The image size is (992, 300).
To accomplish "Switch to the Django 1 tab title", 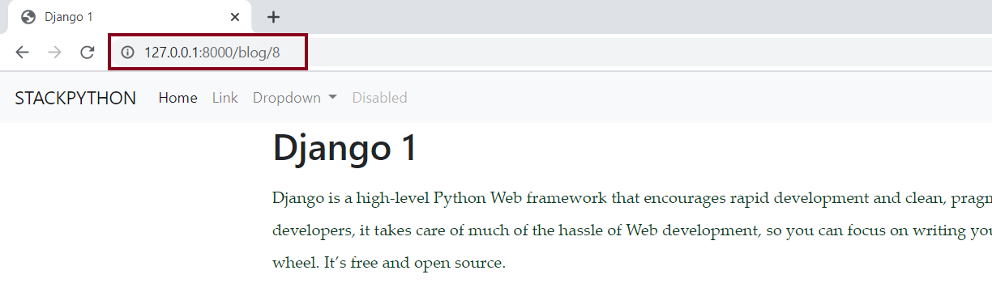I will tap(68, 17).
